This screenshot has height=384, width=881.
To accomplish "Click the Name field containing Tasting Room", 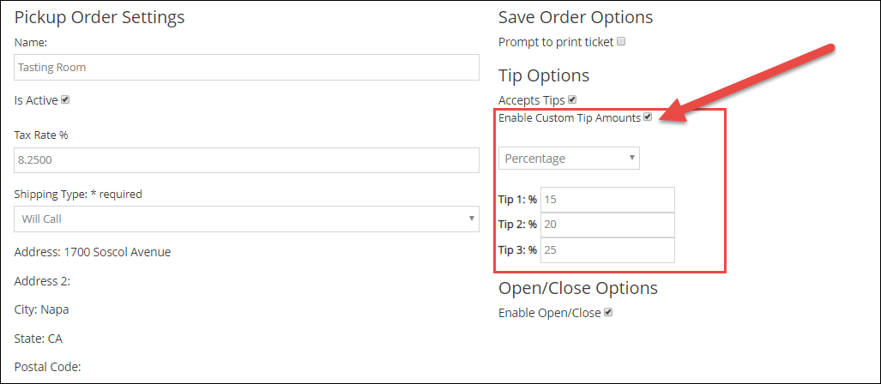I will [x=246, y=67].
